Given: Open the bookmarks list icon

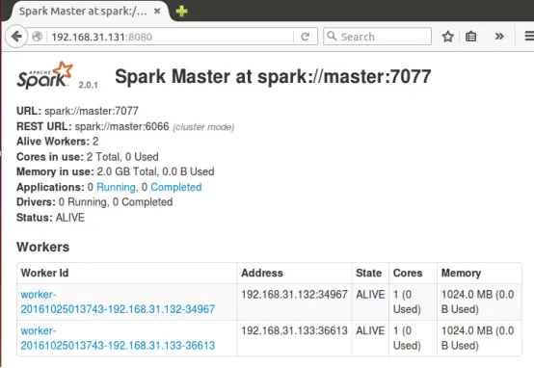Looking at the screenshot, I should point(471,36).
